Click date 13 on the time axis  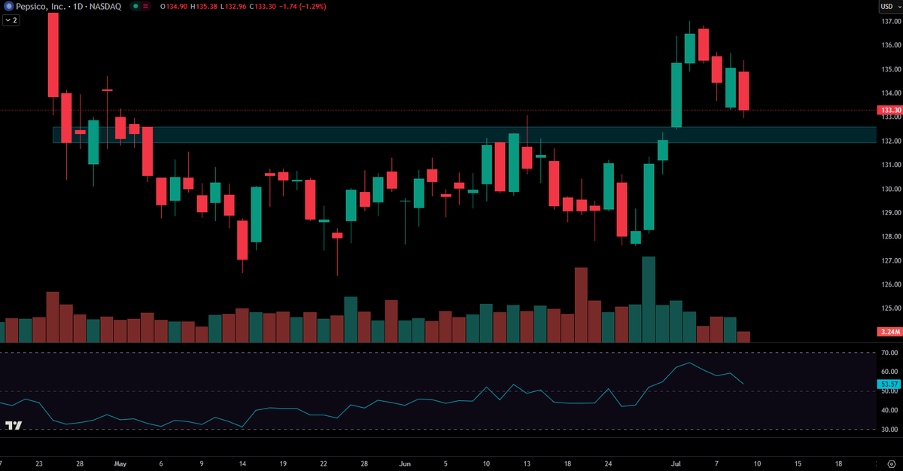tap(528, 463)
